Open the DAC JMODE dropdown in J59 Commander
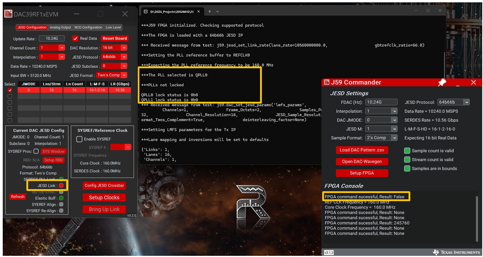483x257 pixels. point(395,120)
